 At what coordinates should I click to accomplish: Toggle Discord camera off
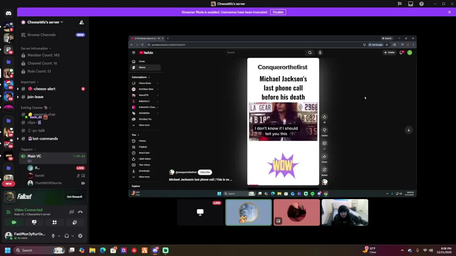click(x=14, y=222)
